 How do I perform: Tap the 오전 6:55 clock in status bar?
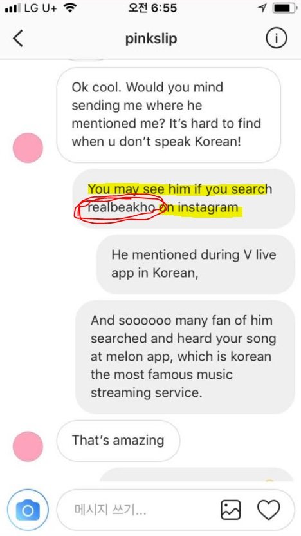click(152, 8)
